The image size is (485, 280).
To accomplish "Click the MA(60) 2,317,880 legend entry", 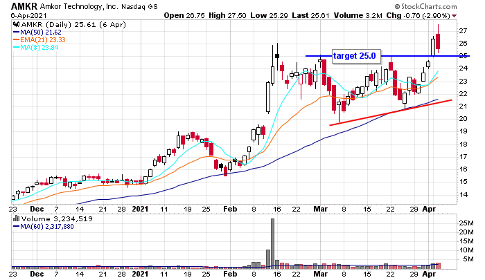I will 43,227.
